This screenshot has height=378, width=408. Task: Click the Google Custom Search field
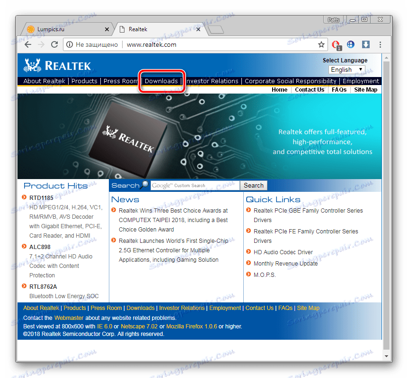(195, 186)
